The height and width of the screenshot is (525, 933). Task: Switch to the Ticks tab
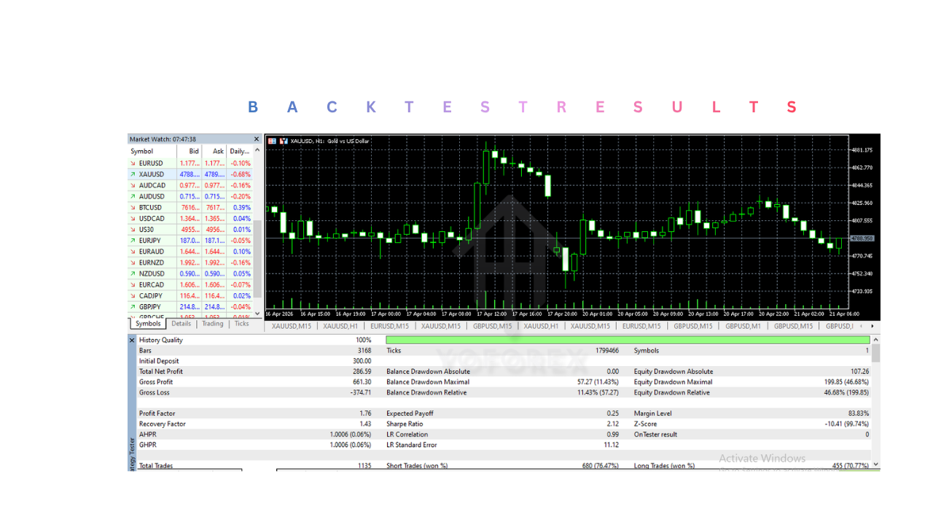241,324
